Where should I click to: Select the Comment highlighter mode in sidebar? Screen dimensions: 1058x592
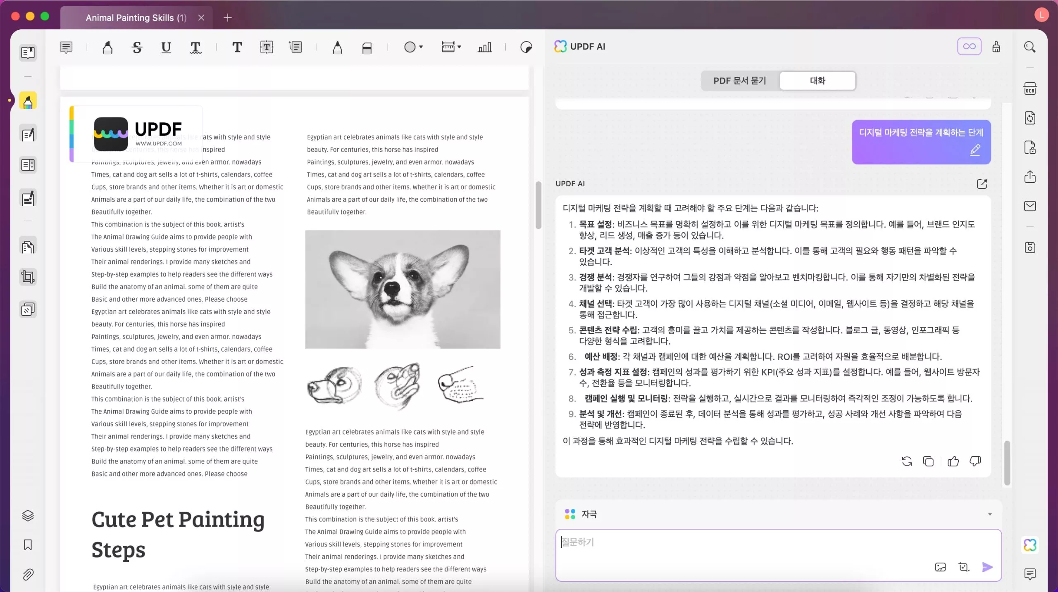28,101
